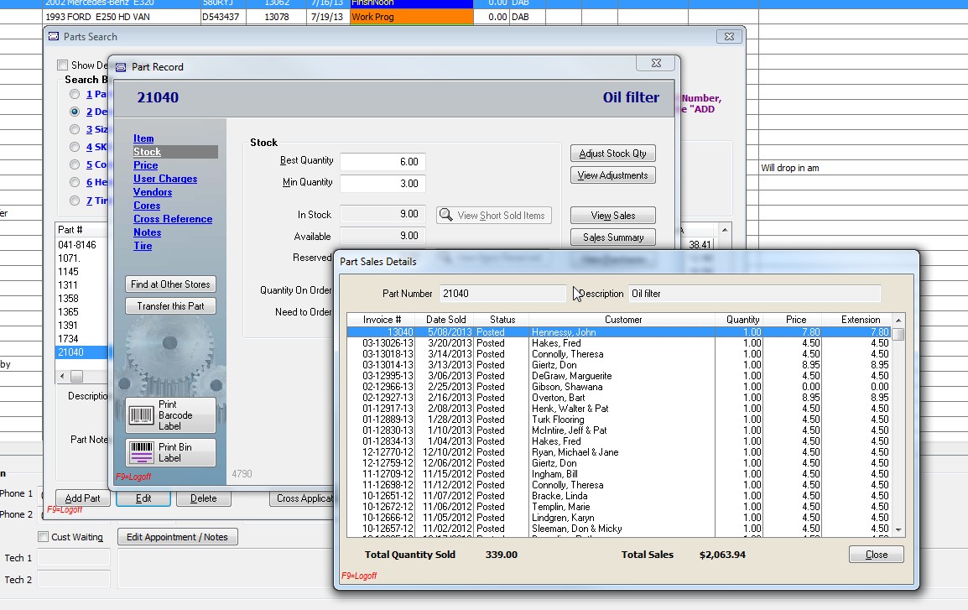The image size is (968, 610).
Task: Click the Edit button in Parts Search
Action: point(143,498)
